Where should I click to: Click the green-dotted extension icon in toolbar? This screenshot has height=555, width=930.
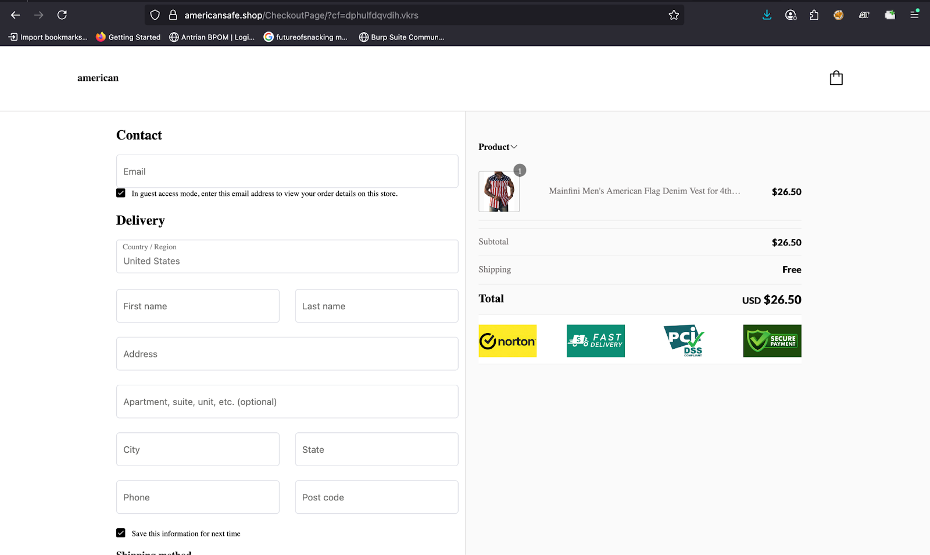point(890,15)
